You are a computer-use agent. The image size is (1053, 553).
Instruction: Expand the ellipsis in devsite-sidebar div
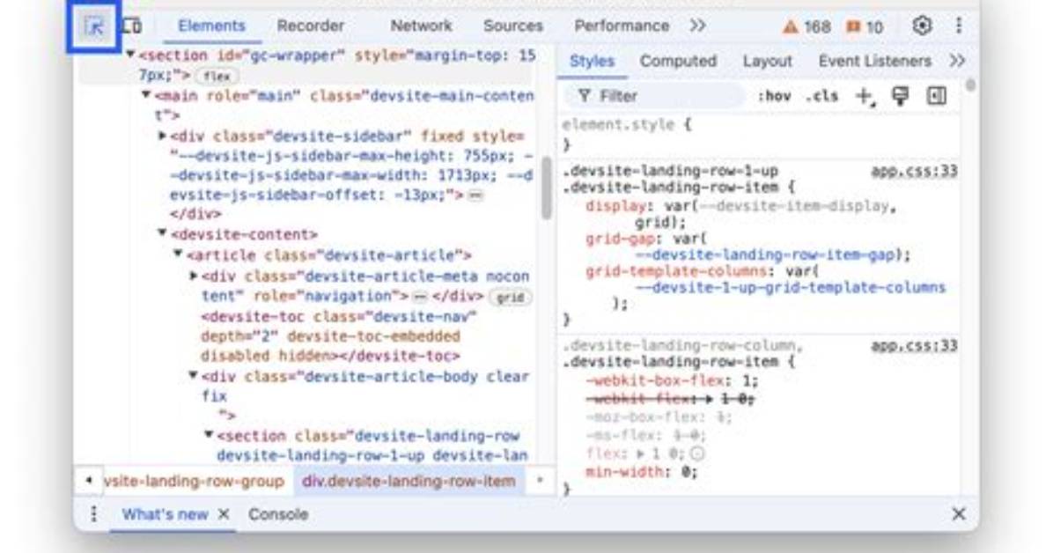(475, 195)
